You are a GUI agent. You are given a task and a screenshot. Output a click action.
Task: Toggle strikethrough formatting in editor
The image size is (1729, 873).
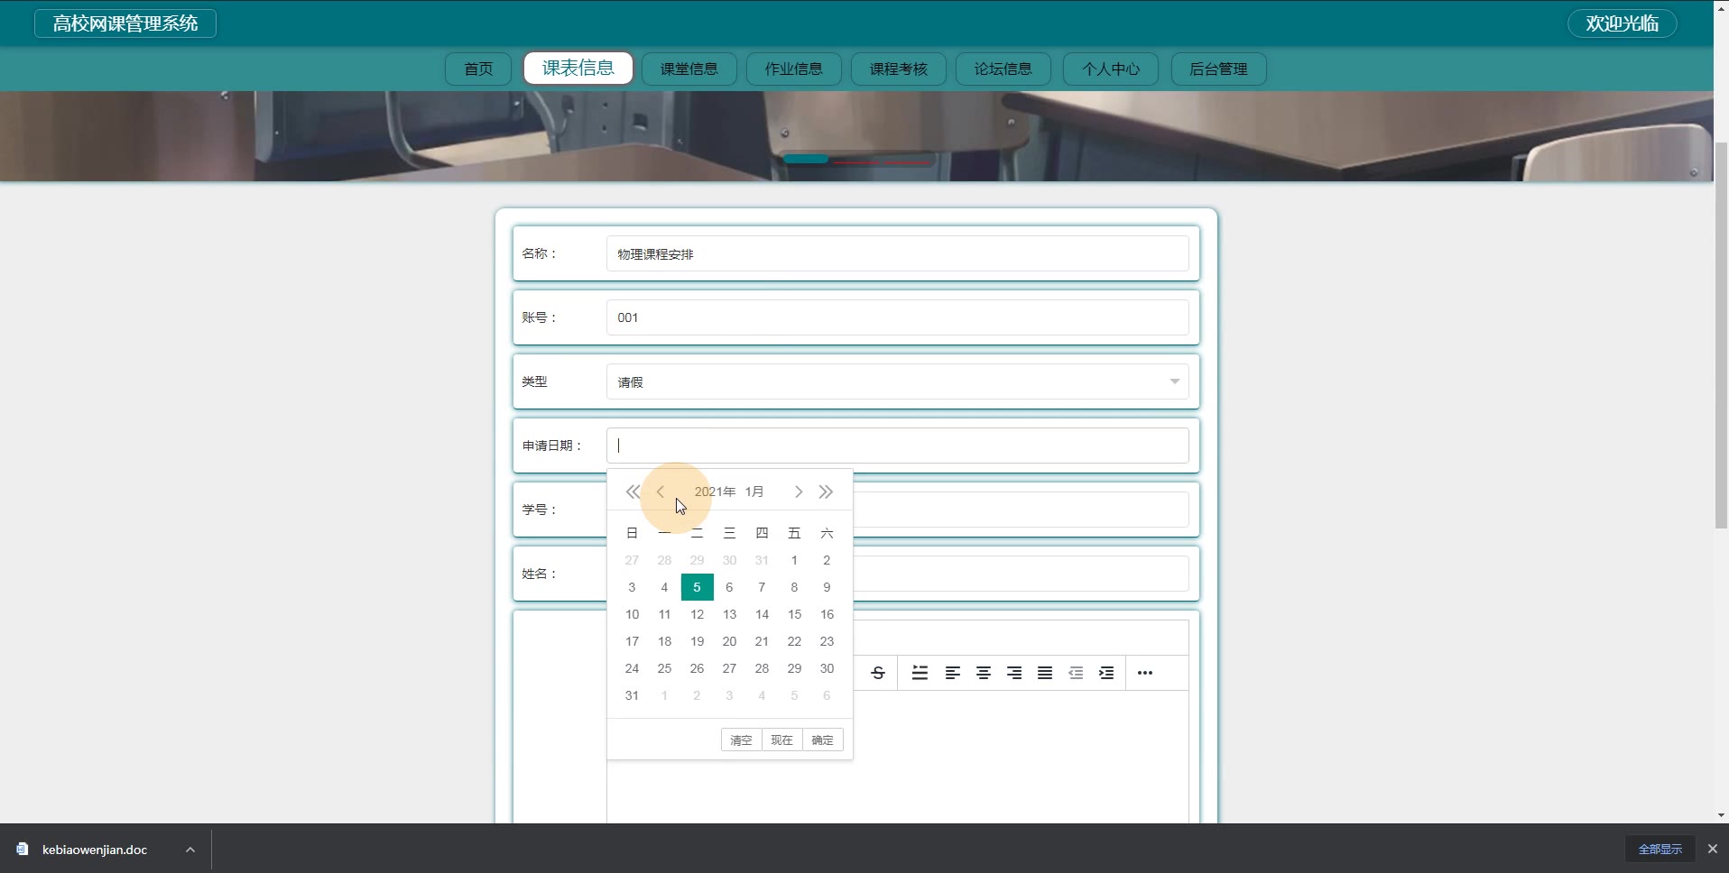coord(878,673)
